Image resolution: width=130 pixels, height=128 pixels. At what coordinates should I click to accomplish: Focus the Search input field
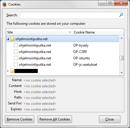click(x=72, y=15)
